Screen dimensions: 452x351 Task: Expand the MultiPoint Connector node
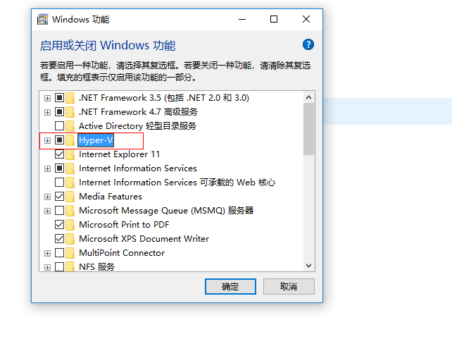(x=48, y=253)
